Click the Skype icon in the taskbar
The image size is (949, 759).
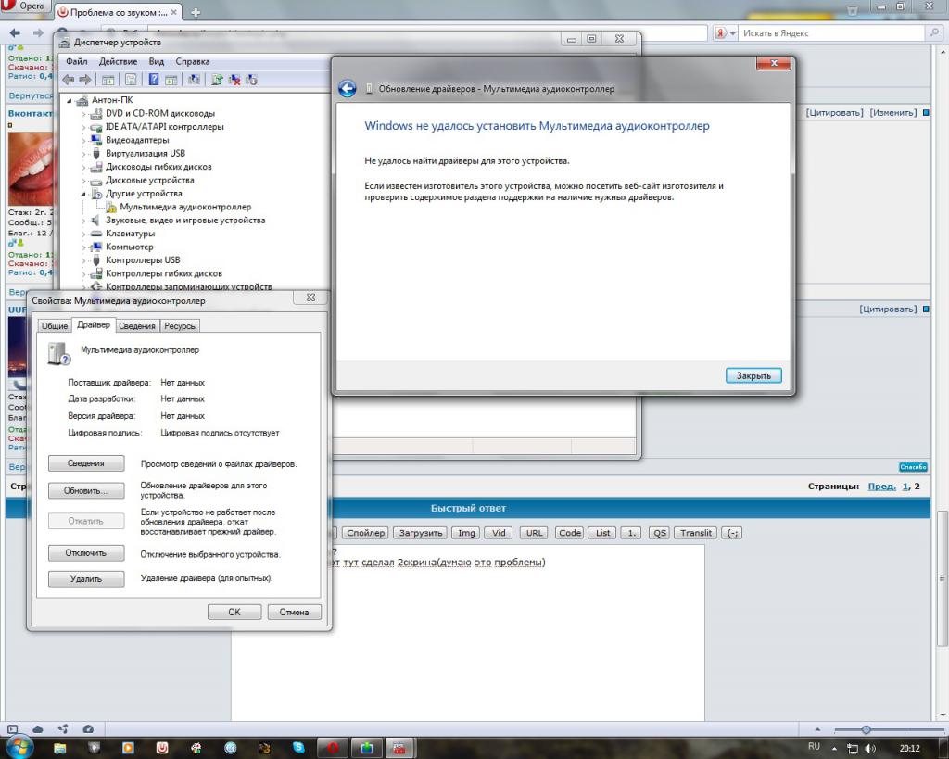(x=298, y=747)
